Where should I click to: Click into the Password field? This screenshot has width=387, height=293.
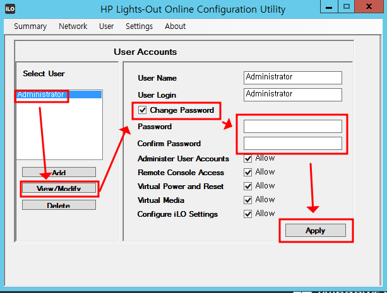tap(293, 127)
